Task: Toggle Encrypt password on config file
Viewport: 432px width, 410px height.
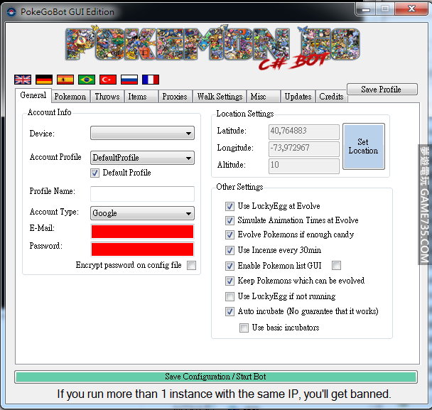Action: click(x=191, y=265)
